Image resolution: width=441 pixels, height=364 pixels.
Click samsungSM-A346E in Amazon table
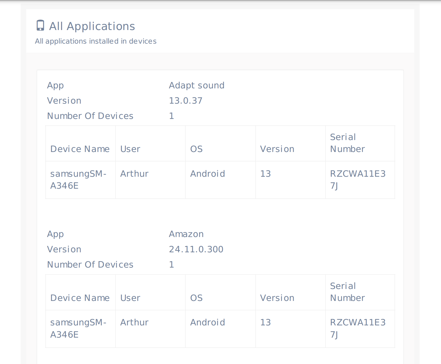point(78,328)
